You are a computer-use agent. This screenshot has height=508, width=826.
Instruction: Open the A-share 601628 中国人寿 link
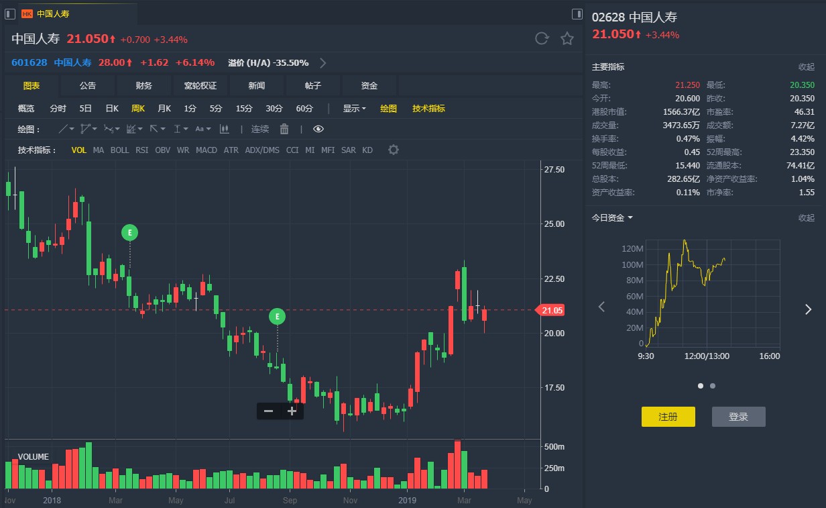click(x=51, y=62)
